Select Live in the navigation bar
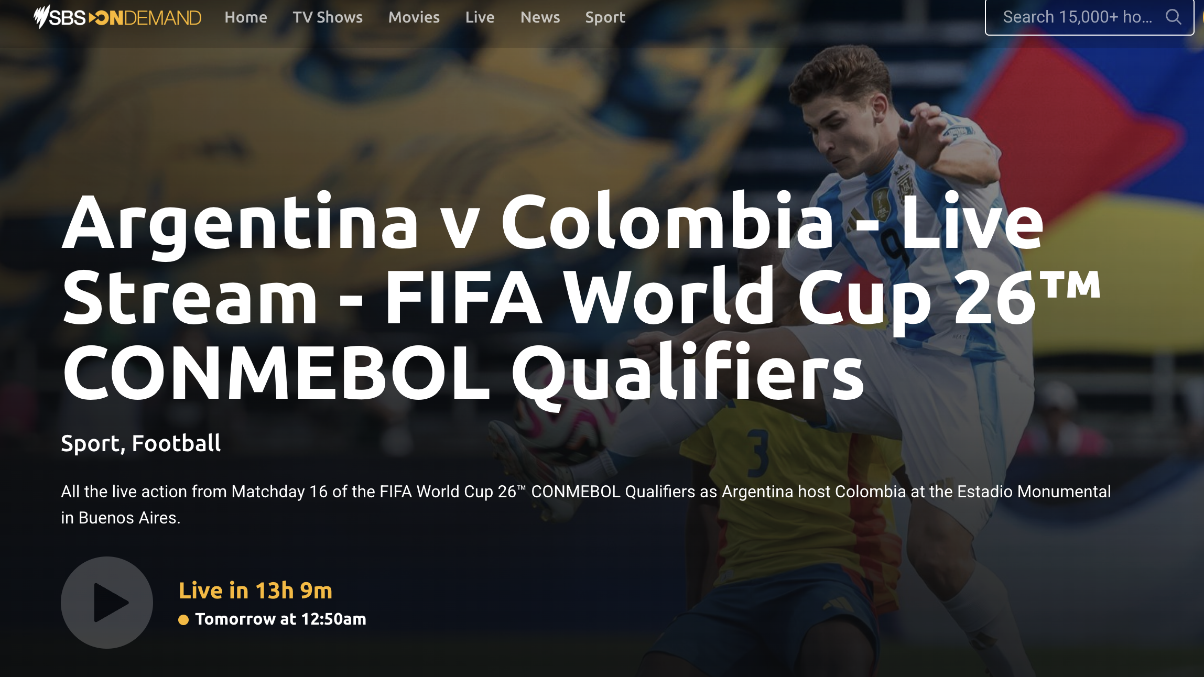Screen dimensions: 1204x677 click(480, 17)
